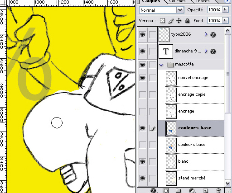Click the new adjustment layer icon

[192, 191]
